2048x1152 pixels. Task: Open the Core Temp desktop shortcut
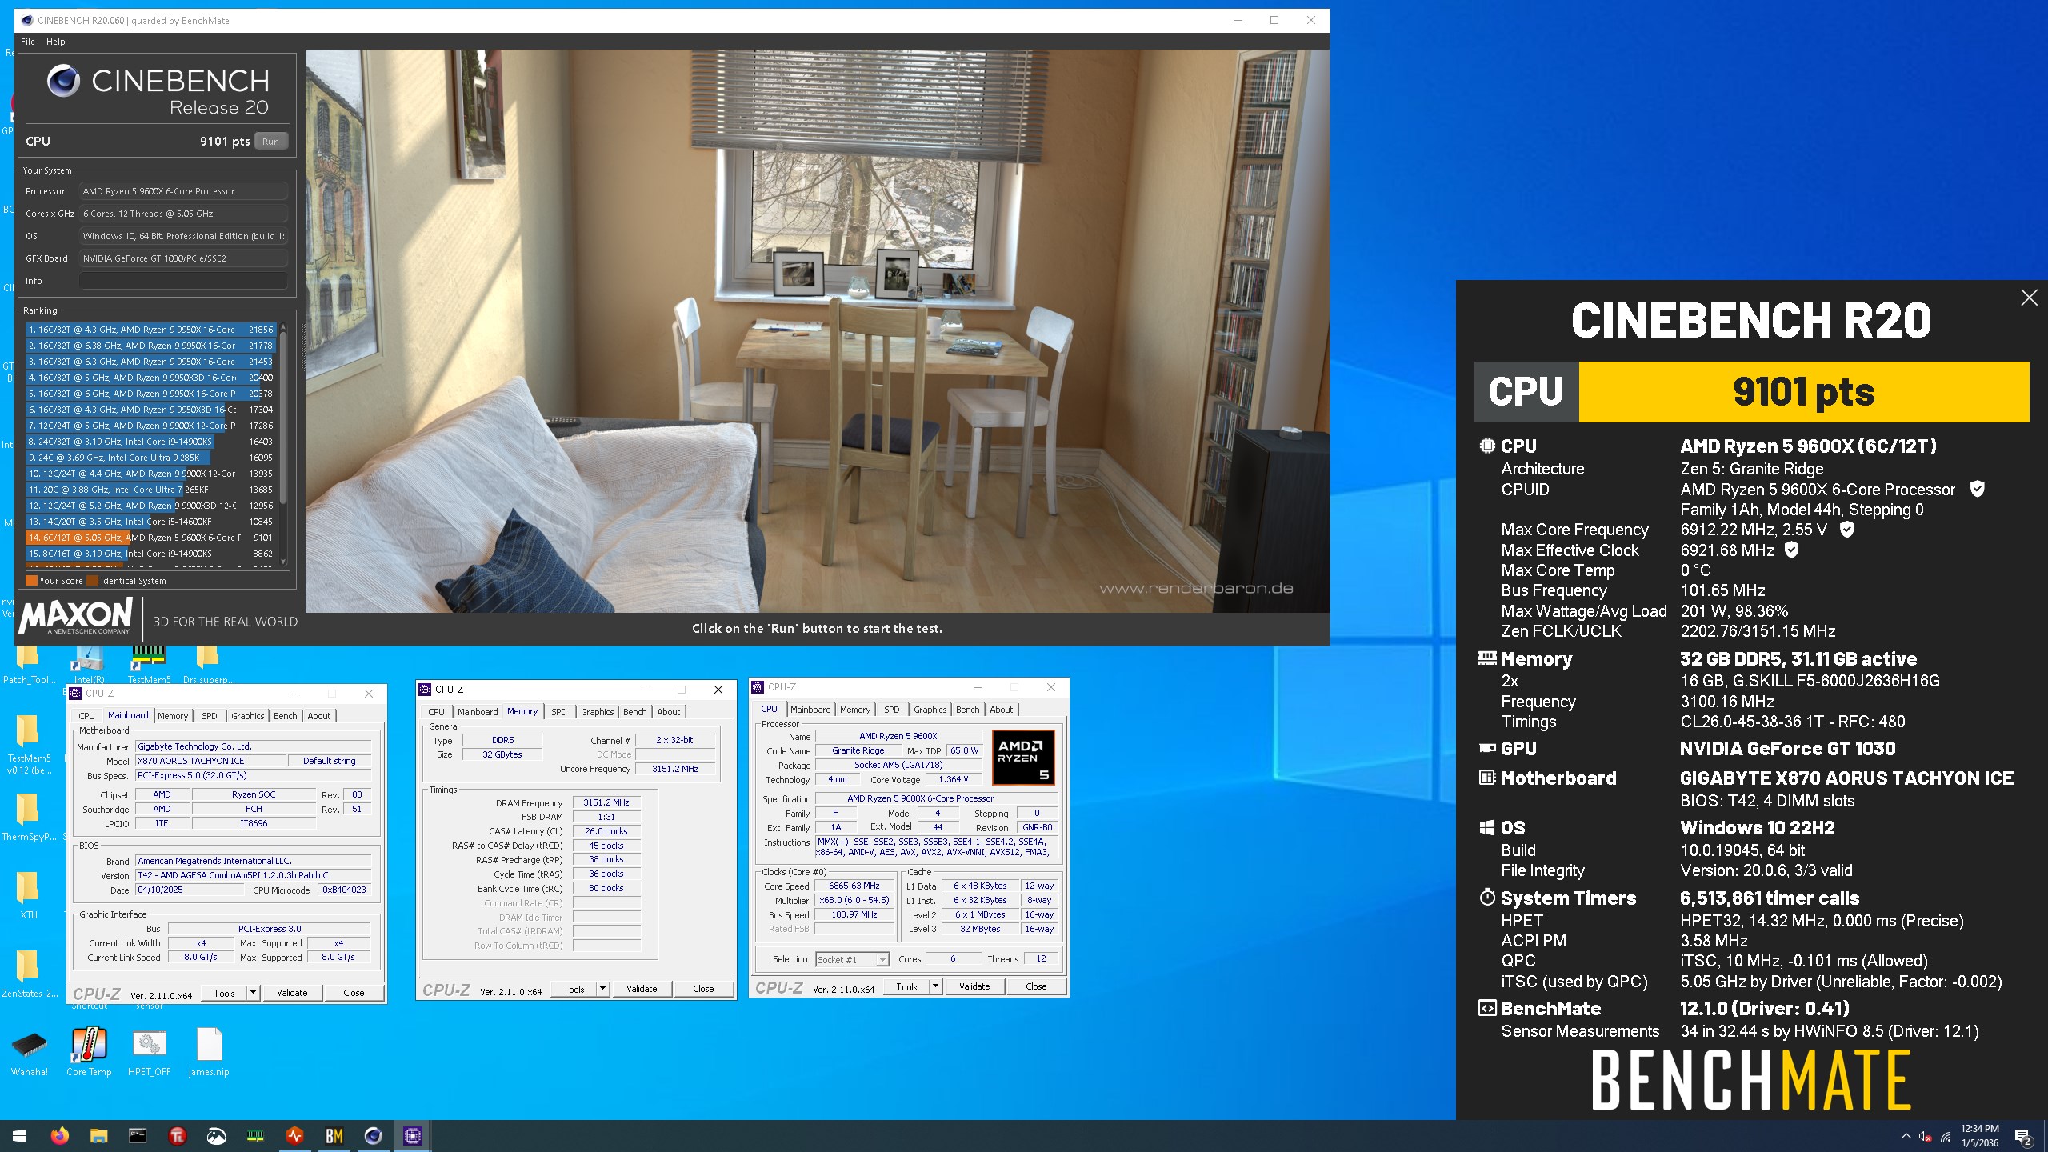pos(89,1052)
